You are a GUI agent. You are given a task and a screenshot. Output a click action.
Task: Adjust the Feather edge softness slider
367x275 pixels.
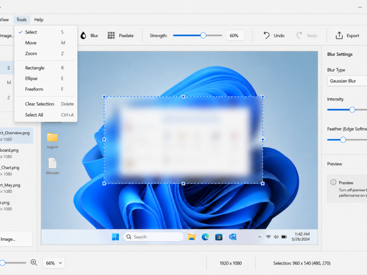click(343, 140)
